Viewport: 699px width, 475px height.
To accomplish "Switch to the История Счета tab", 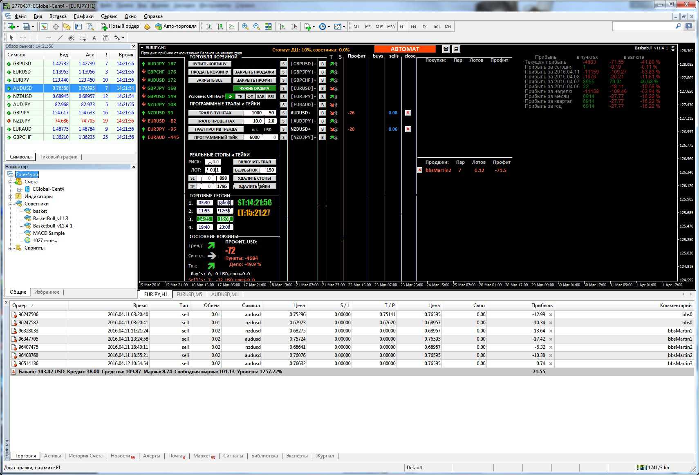I will (x=85, y=456).
